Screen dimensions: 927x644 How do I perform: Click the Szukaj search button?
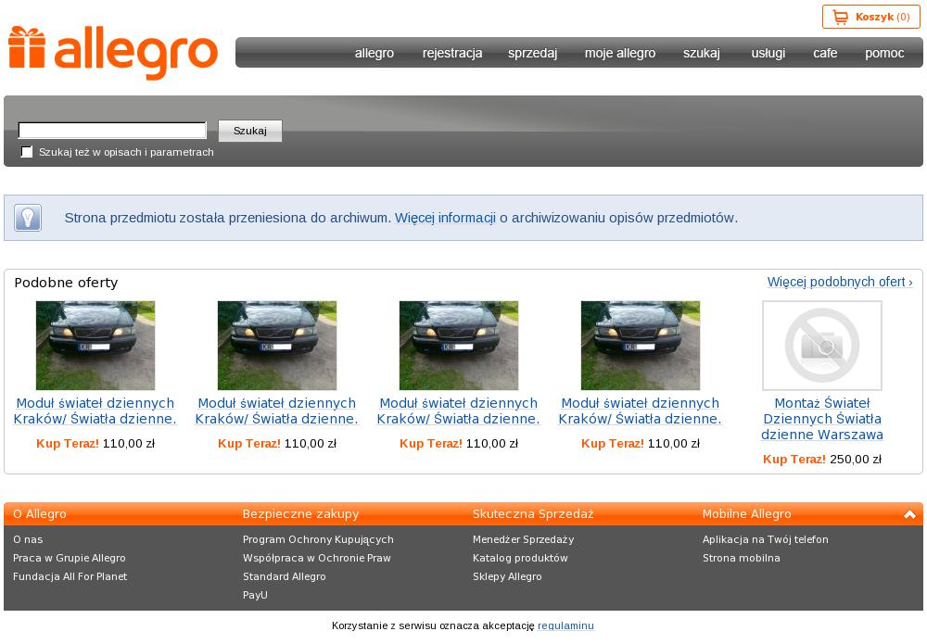tap(250, 131)
